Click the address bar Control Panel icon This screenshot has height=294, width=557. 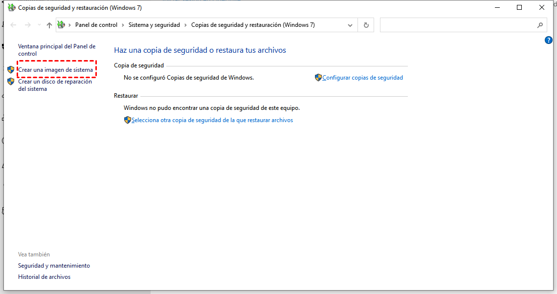pos(61,24)
